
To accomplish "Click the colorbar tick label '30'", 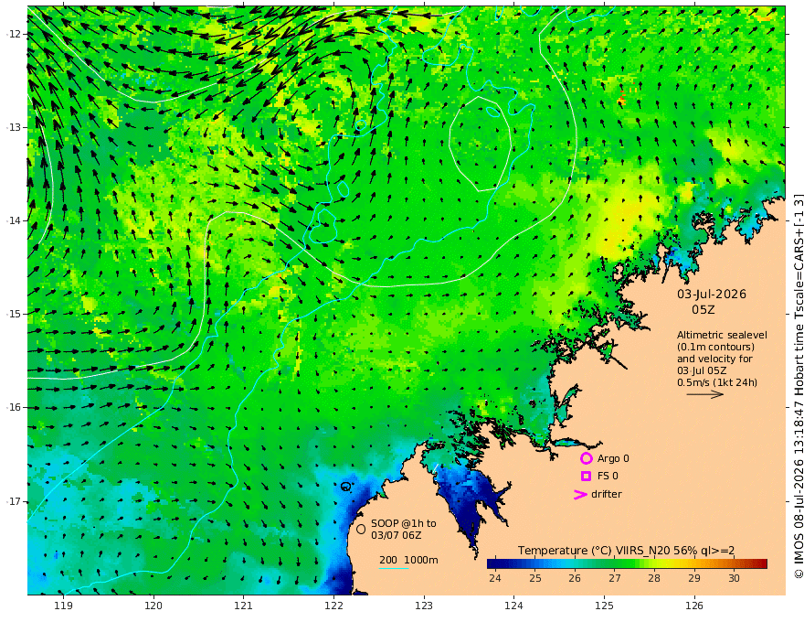I will coord(734,578).
